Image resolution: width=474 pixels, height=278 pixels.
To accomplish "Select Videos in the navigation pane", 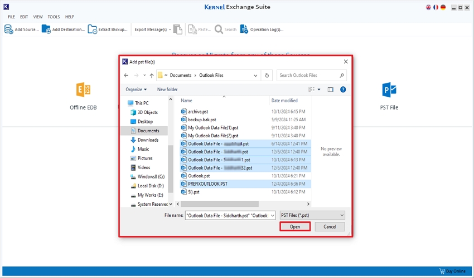I will click(x=140, y=167).
